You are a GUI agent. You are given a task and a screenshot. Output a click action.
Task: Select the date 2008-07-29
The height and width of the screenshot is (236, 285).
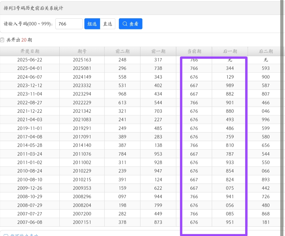click(x=30, y=205)
